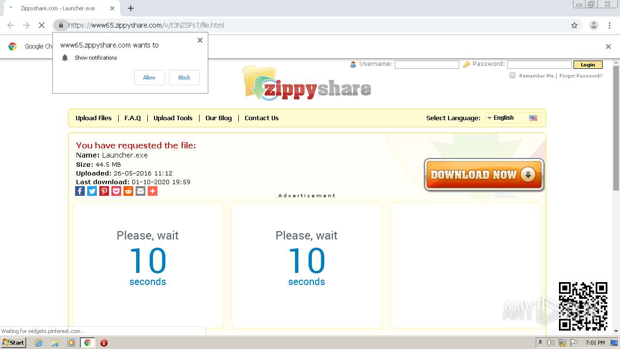The width and height of the screenshot is (620, 349).
Task: Visit Our Blog
Action: click(x=218, y=118)
